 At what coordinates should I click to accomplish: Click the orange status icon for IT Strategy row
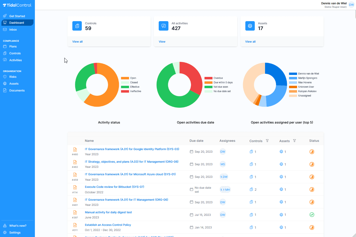point(312,164)
